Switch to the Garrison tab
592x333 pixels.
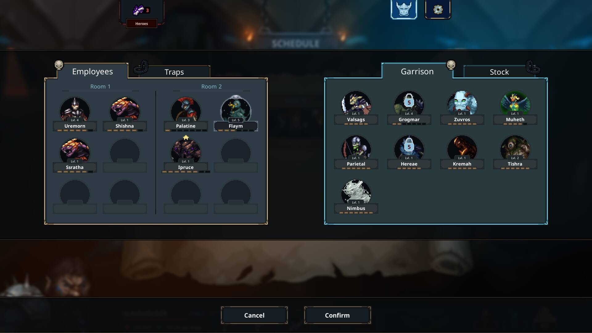tap(417, 71)
